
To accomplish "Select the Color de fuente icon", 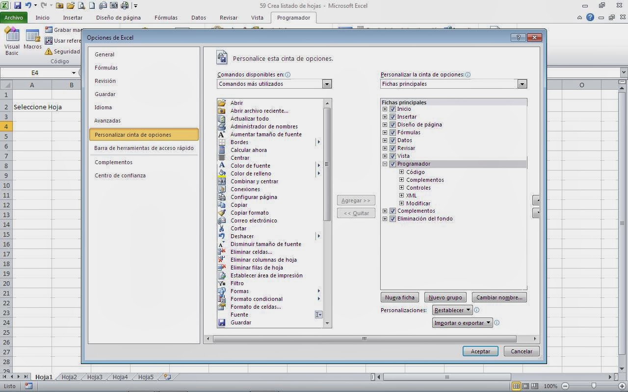I will (x=222, y=166).
